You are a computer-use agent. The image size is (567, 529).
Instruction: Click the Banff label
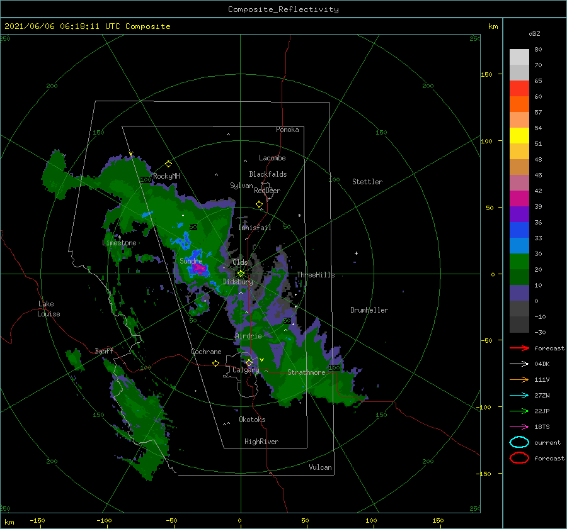tap(104, 351)
